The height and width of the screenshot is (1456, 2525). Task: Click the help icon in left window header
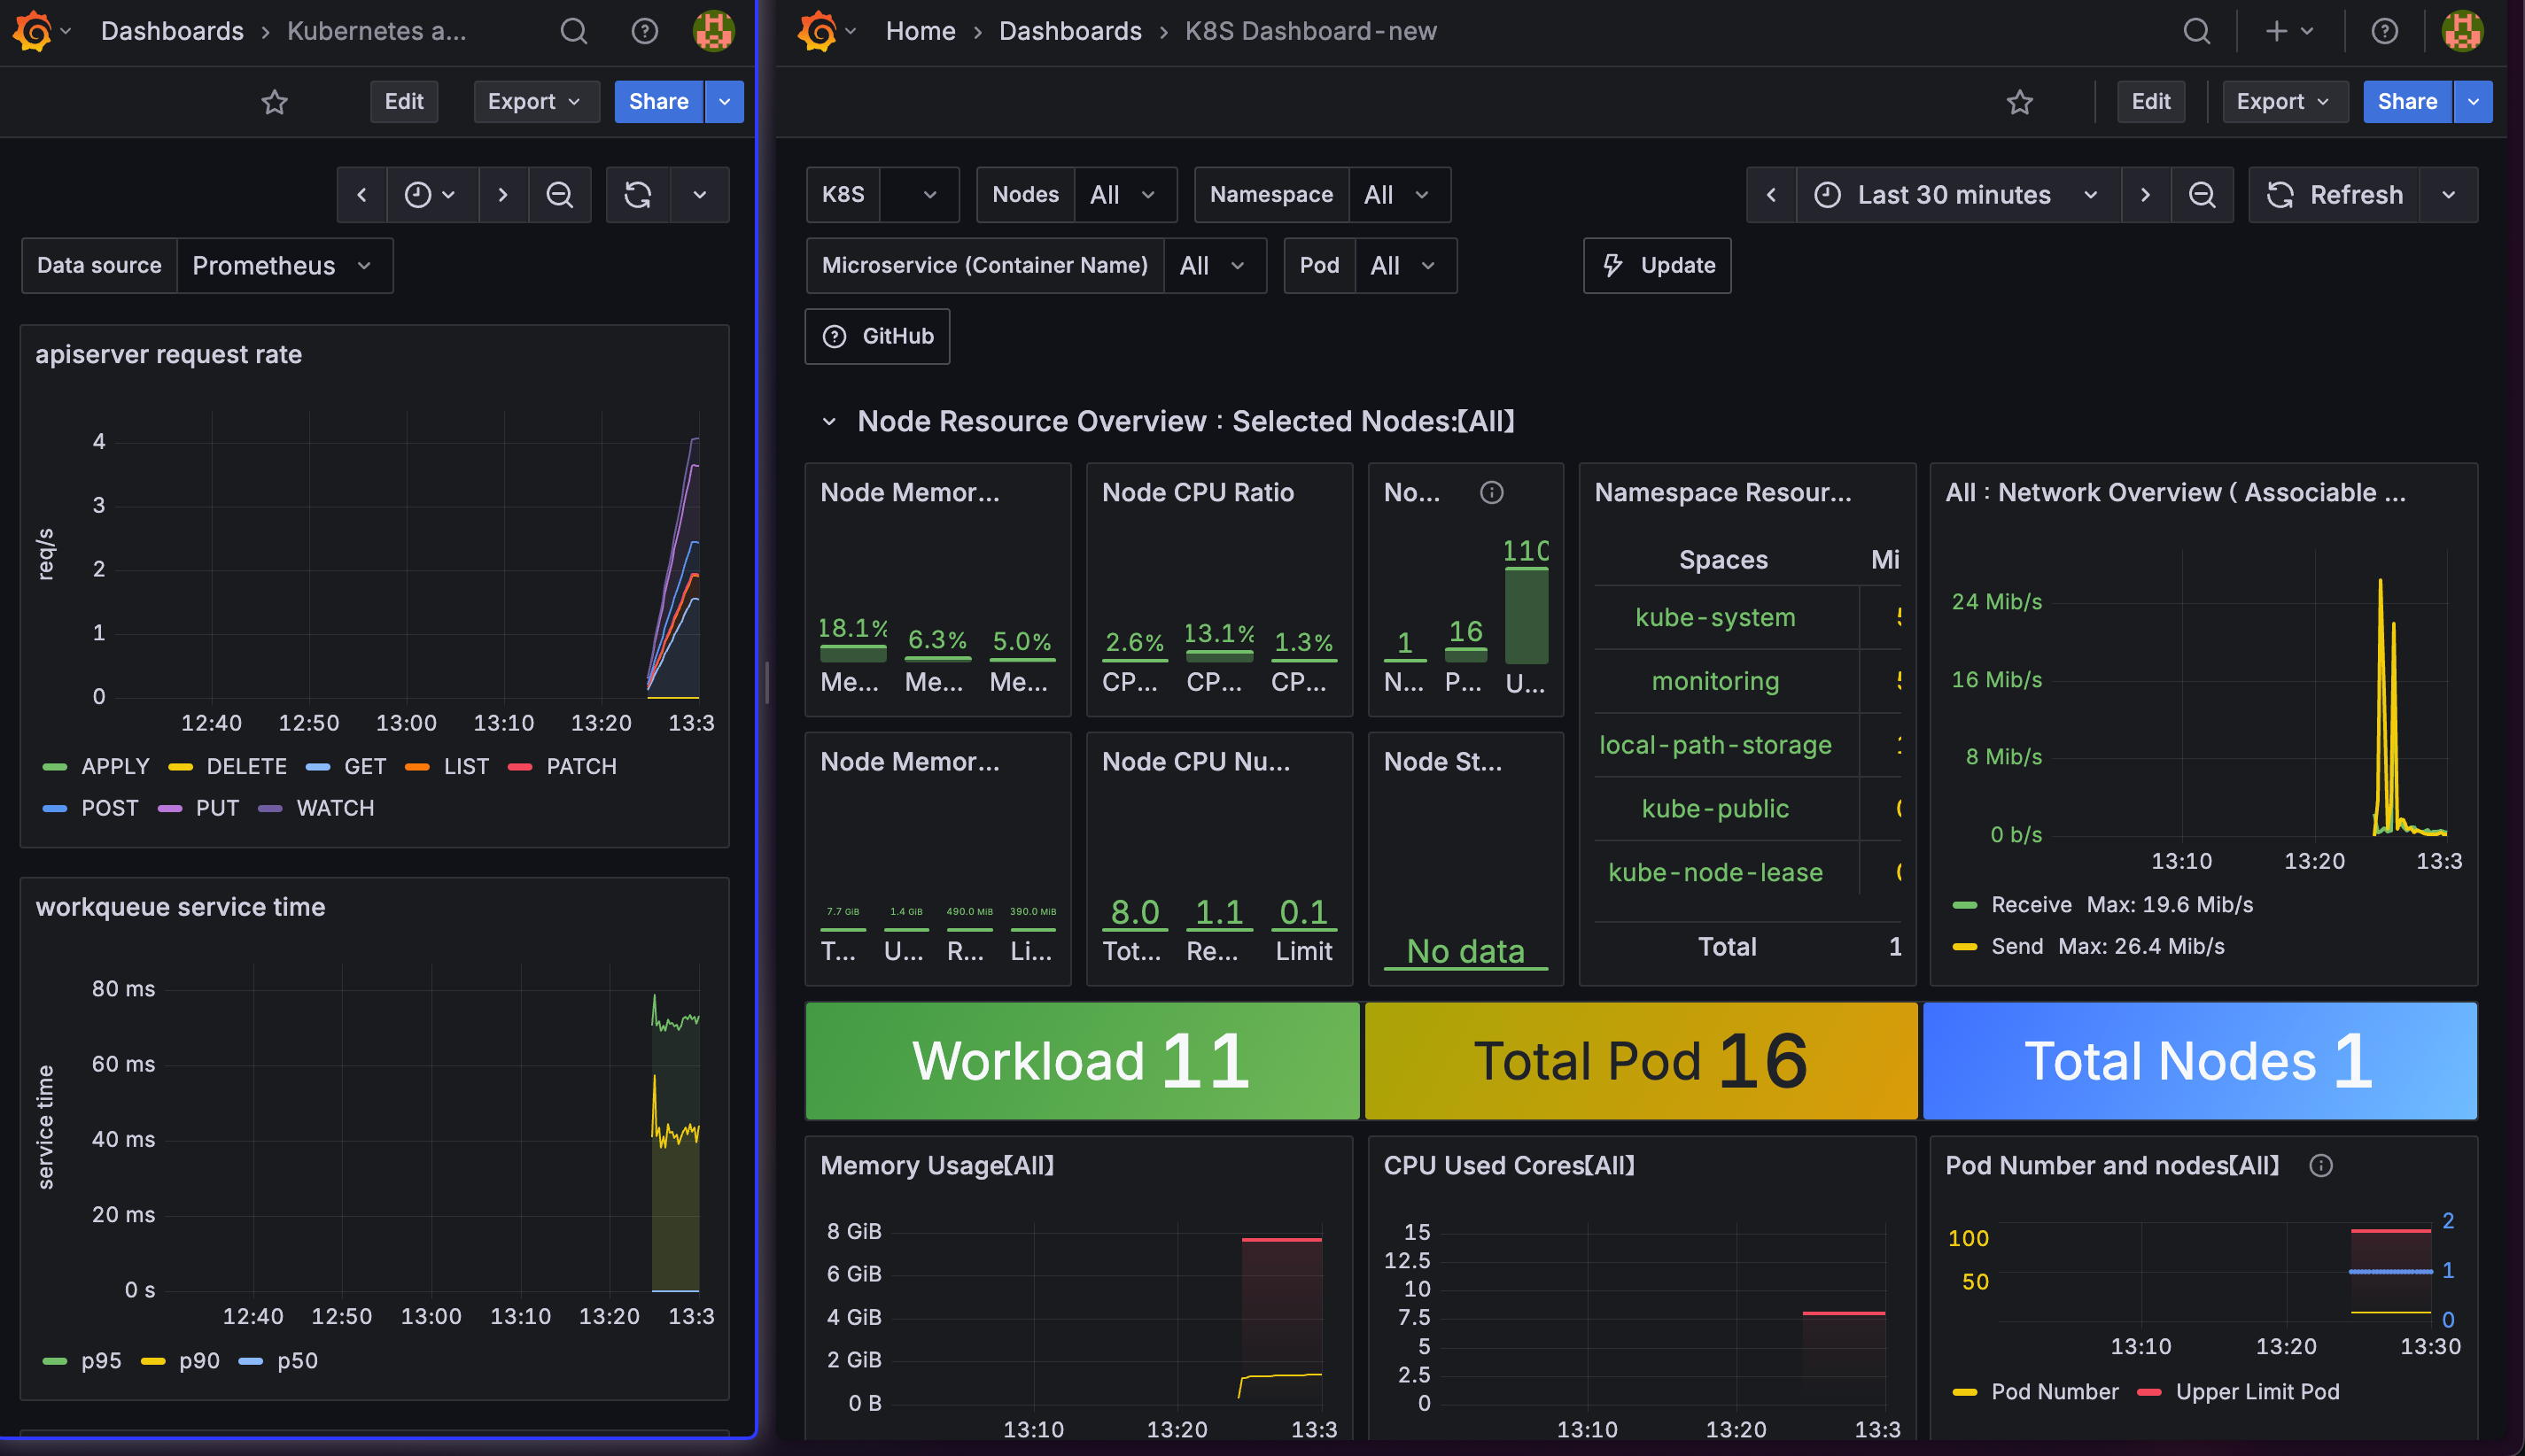click(x=644, y=31)
